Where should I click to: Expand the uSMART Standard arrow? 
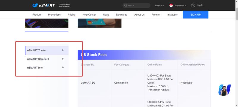point(63,59)
